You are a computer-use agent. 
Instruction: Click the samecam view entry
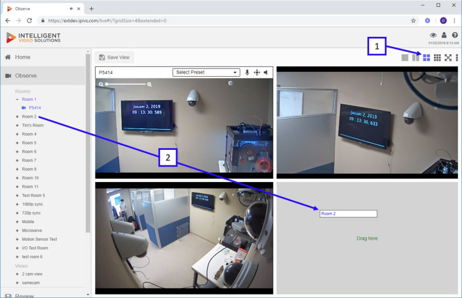(31, 282)
